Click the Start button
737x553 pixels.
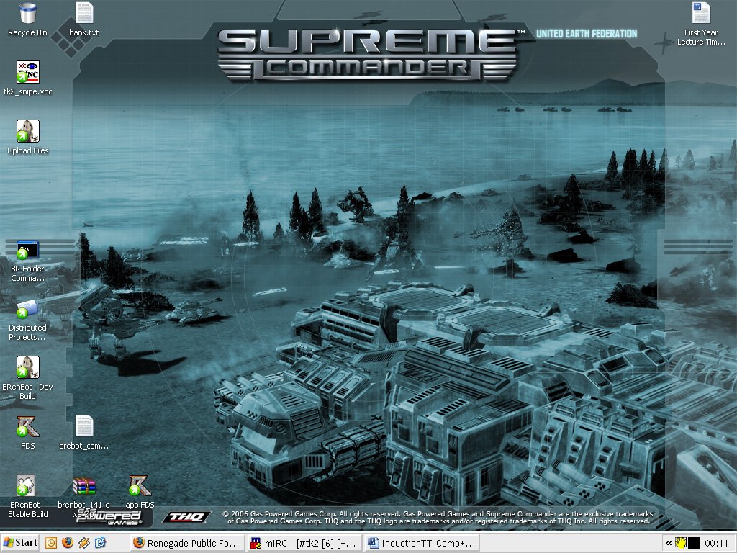(20, 543)
